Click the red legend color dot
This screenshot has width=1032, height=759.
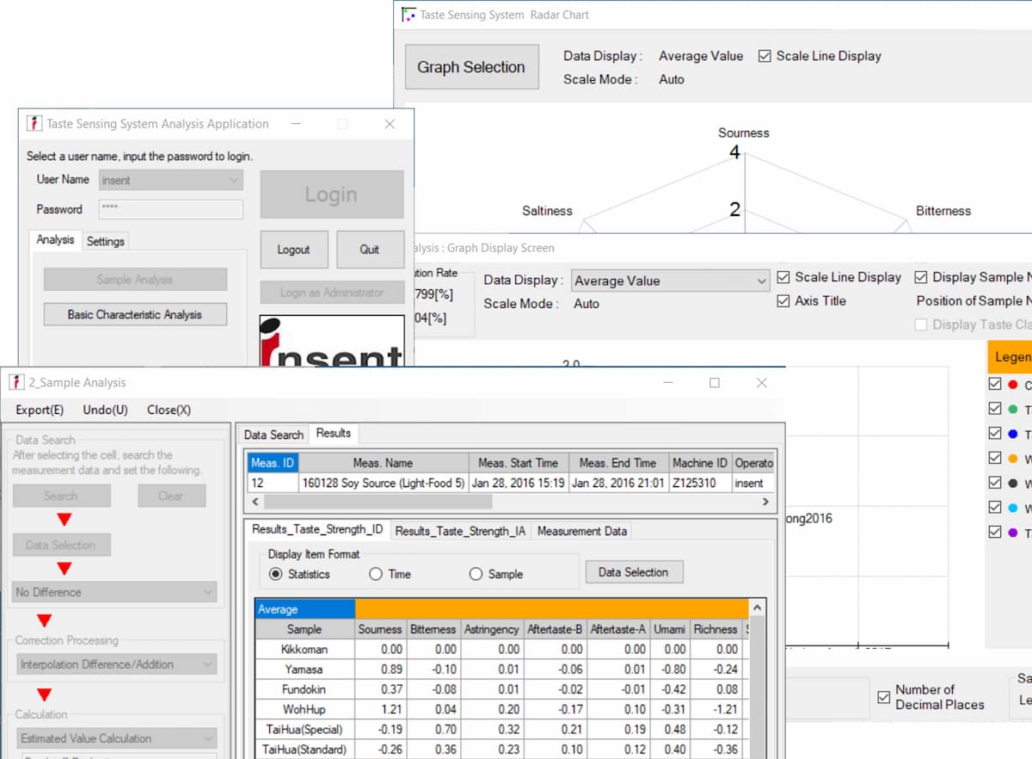[x=1013, y=385]
